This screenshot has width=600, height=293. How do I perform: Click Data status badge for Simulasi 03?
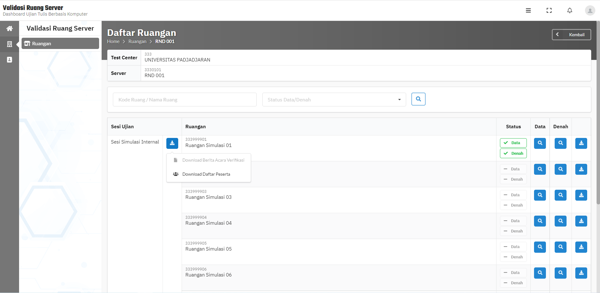coord(513,195)
